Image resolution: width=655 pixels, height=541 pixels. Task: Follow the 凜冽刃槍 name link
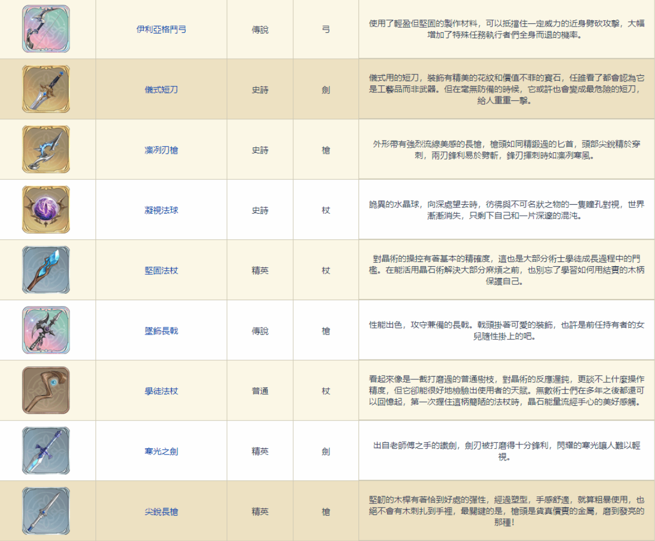(x=161, y=150)
